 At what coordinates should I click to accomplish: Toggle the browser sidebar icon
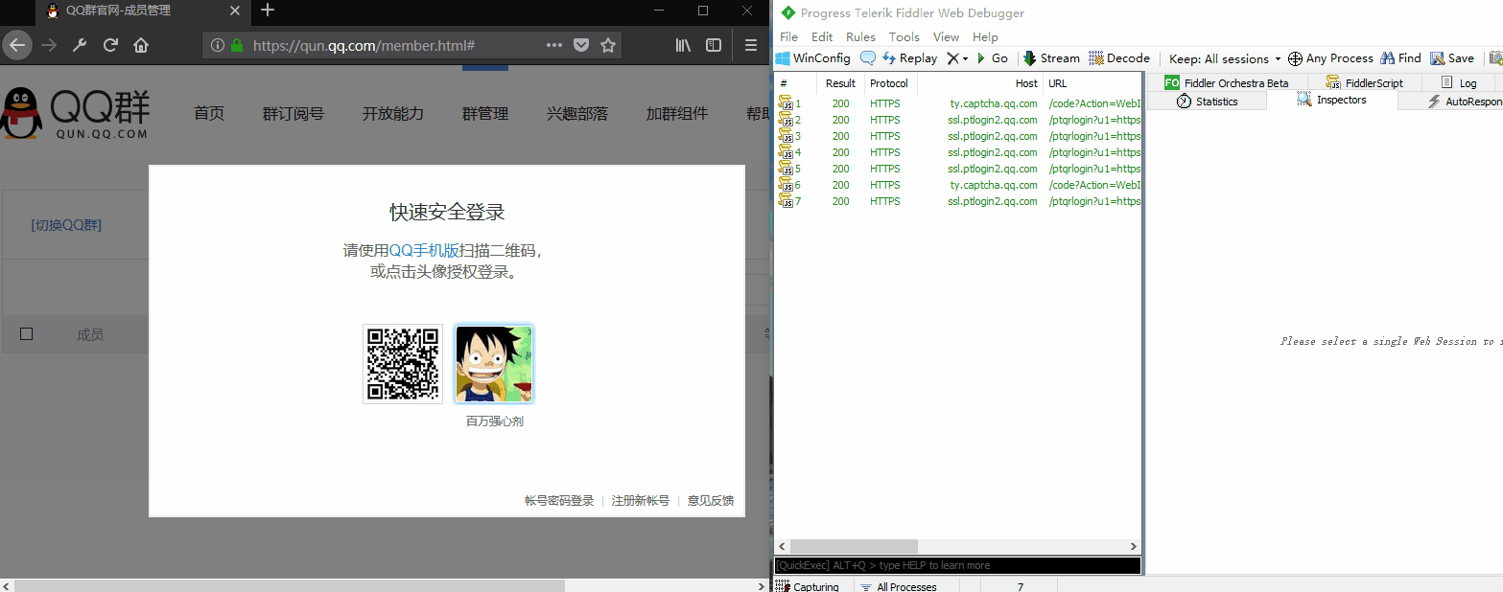714,45
